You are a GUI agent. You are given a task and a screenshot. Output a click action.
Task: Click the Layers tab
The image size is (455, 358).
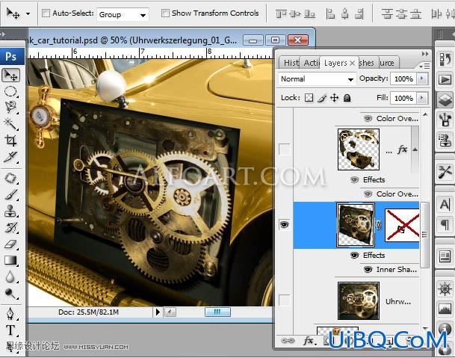click(x=335, y=63)
